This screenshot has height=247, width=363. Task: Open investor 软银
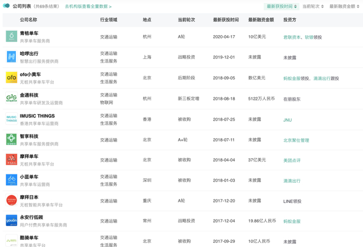309,37
